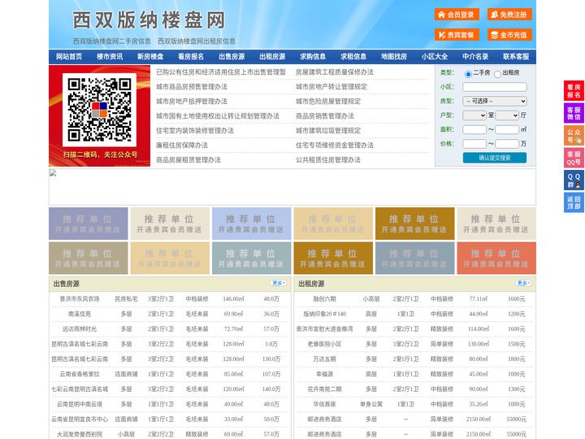Open the 贵宾套餐 VIP package button
Viewport: 585px width, 439px height.
(x=457, y=35)
